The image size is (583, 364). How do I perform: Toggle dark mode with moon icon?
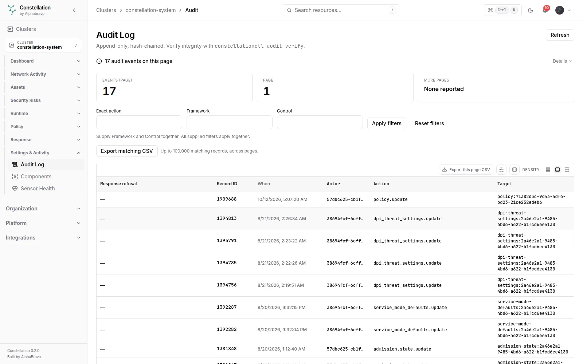coord(531,10)
